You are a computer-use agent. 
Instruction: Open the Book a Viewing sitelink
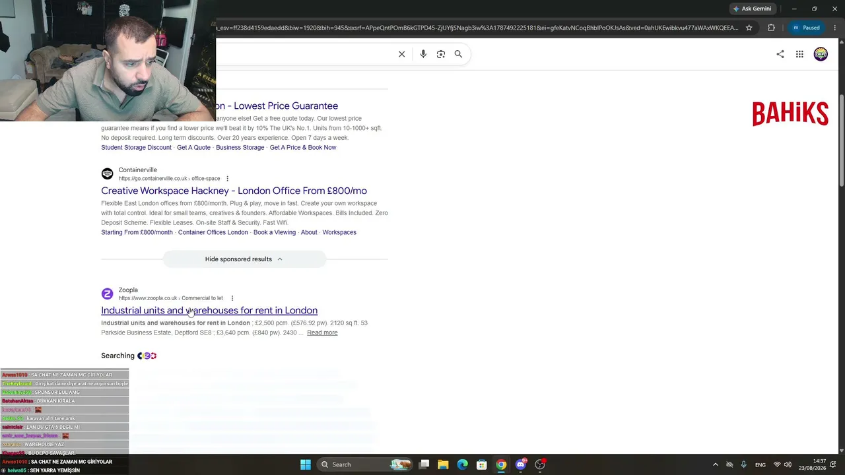tap(275, 232)
